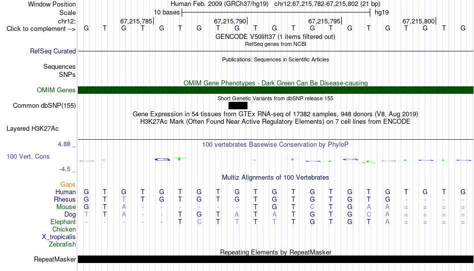This screenshot has height=271, width=474.
Task: Click 'Publications: Sequences in Scientific Articles' title
Action: tap(275, 59)
